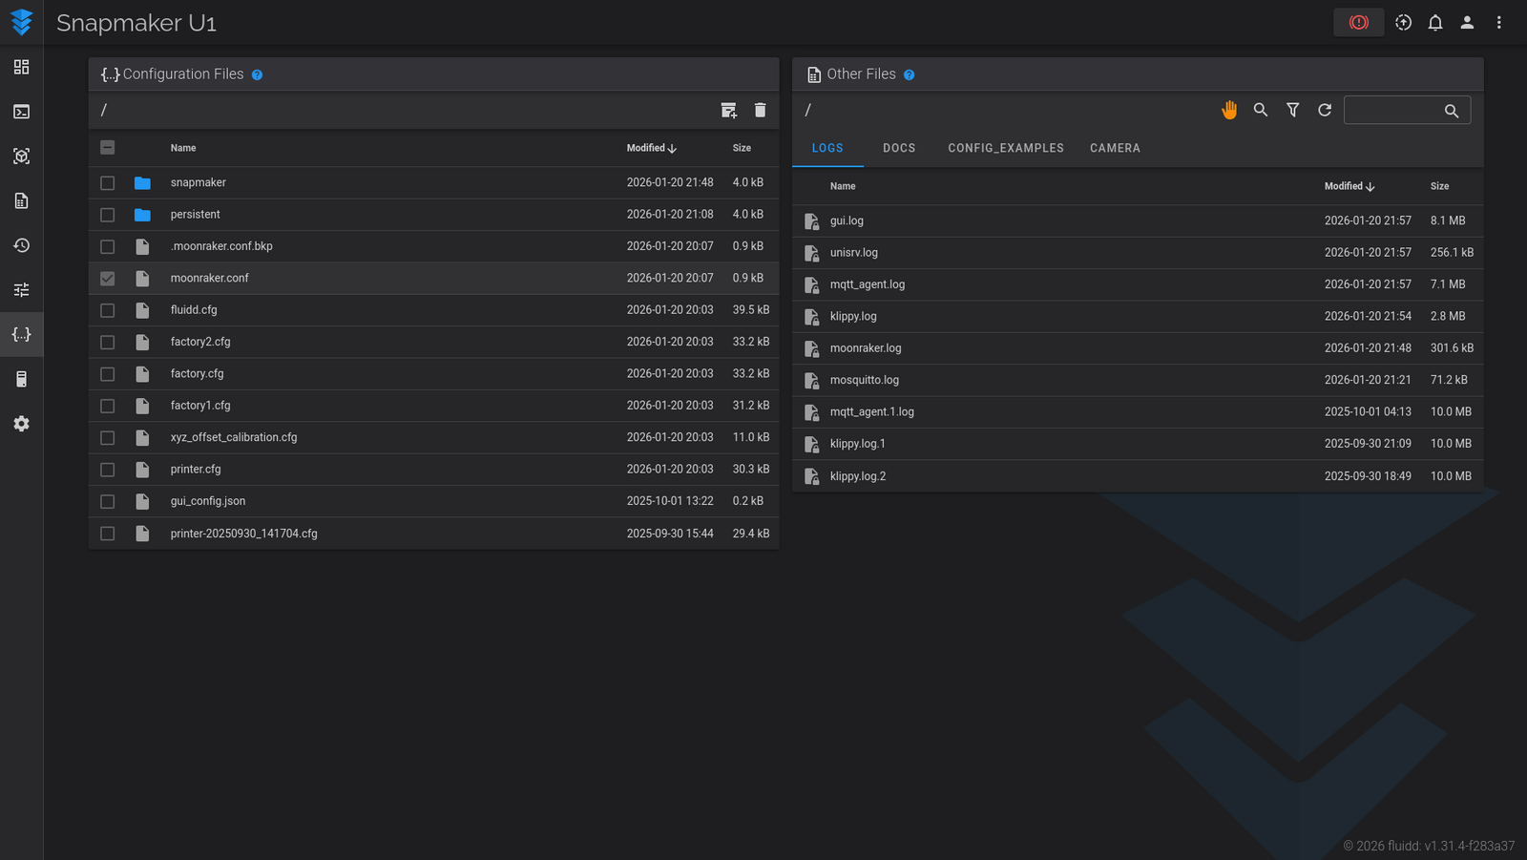
Task: Click the snapmaker folder icon
Action: [x=142, y=182]
